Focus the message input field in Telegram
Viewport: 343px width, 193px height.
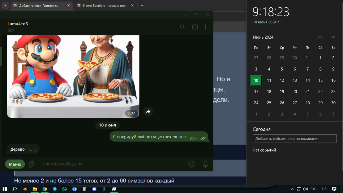point(111,164)
